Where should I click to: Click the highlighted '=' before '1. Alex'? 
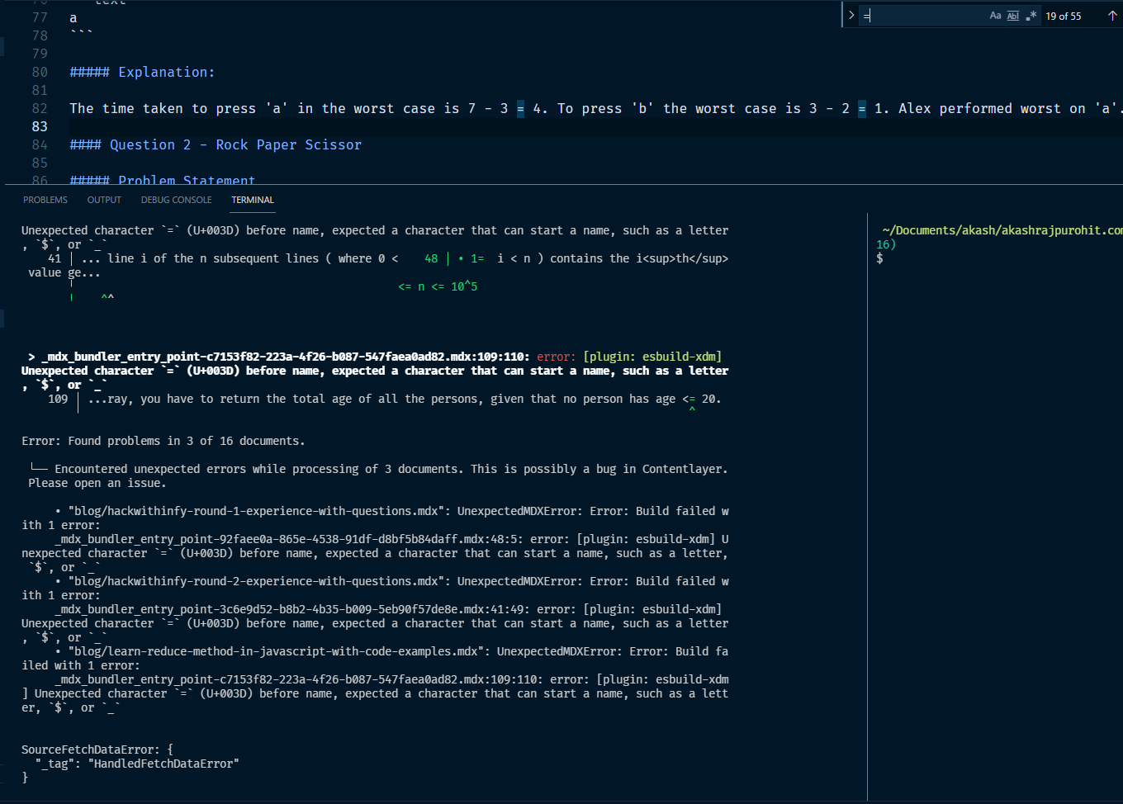pyautogui.click(x=862, y=108)
